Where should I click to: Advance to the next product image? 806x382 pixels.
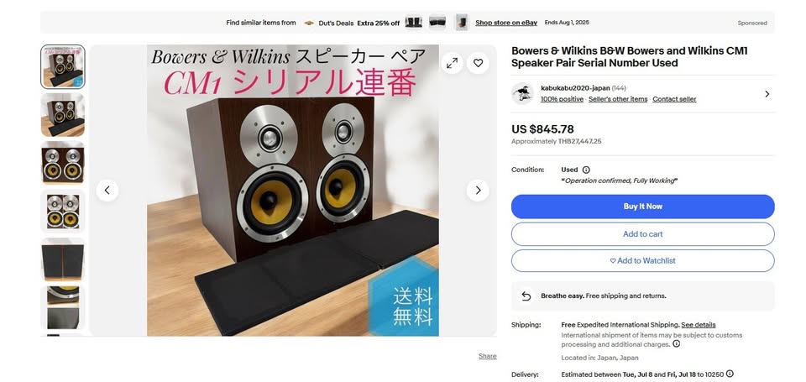(x=478, y=191)
